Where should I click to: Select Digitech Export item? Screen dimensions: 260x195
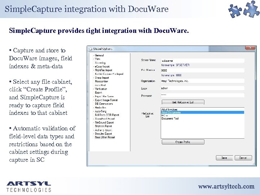click(x=103, y=126)
